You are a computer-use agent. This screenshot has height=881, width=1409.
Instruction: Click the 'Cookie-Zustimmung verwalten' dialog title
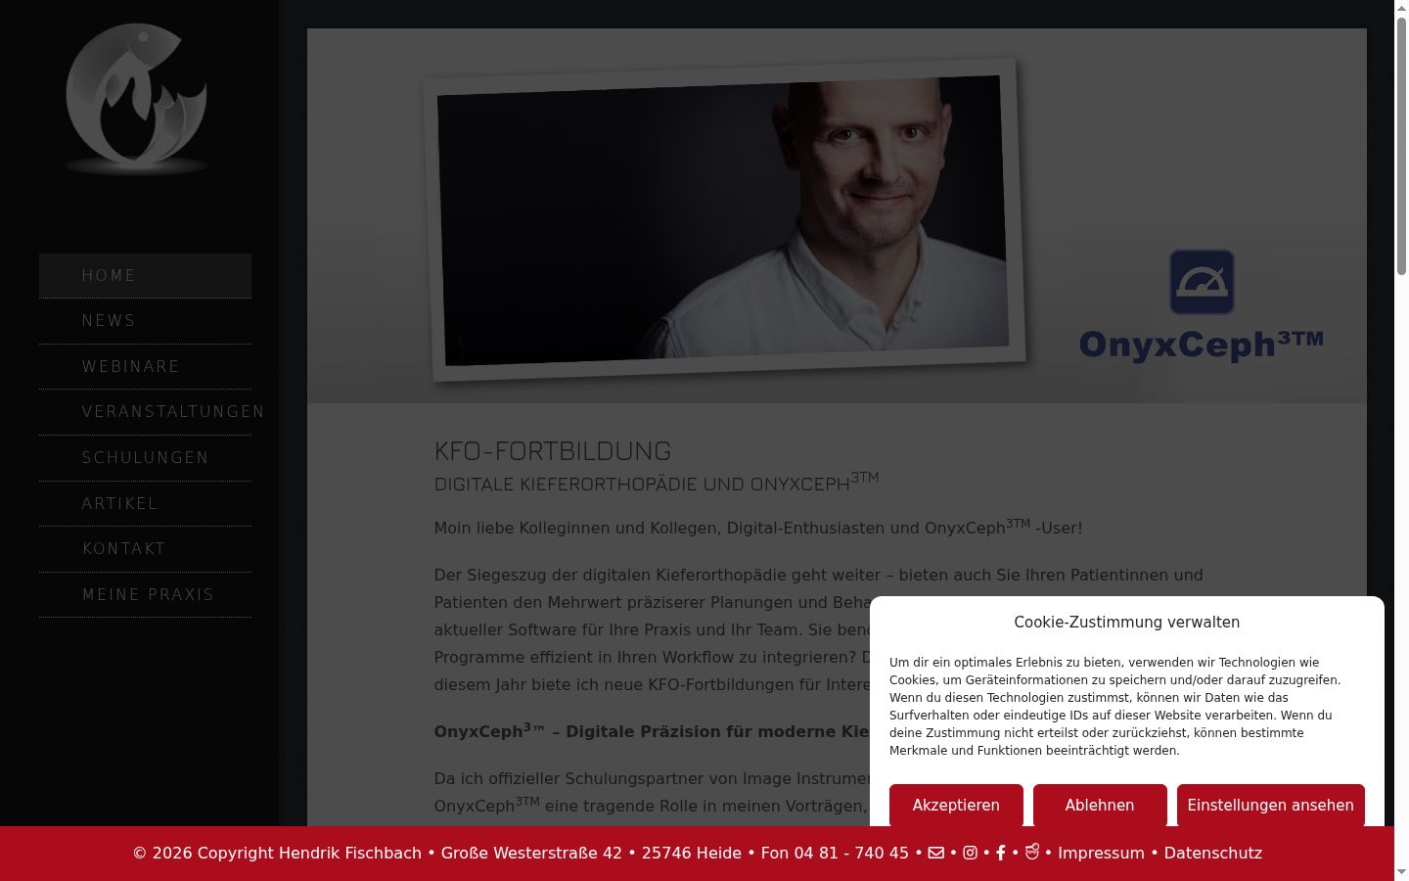[x=1127, y=623]
